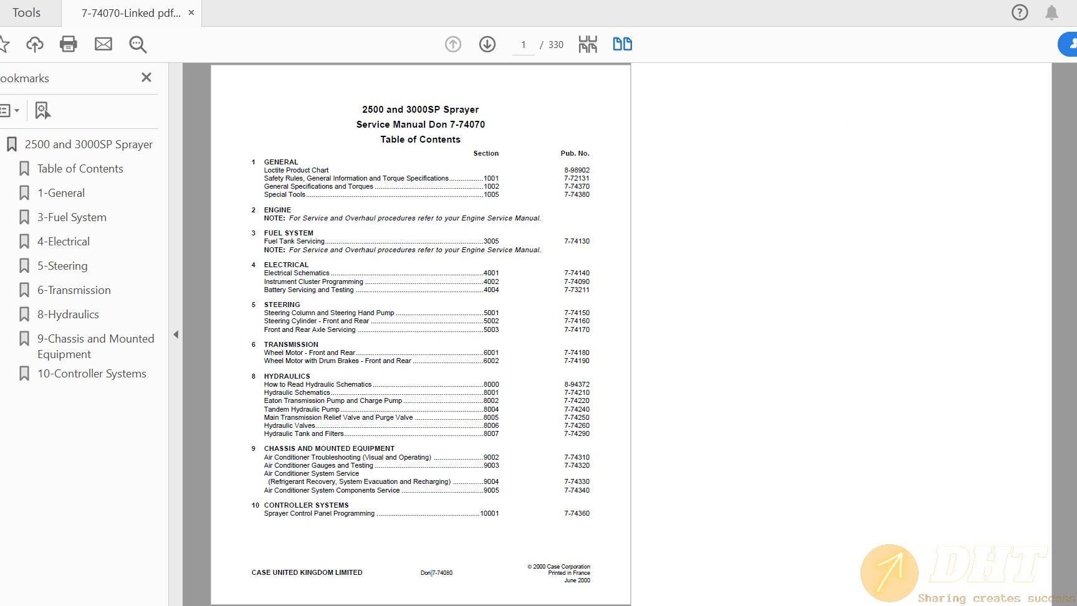Image resolution: width=1077 pixels, height=606 pixels.
Task: Click the page number input field
Action: (x=524, y=45)
